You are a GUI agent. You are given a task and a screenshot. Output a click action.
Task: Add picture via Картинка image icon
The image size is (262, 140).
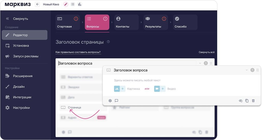tap(117, 89)
